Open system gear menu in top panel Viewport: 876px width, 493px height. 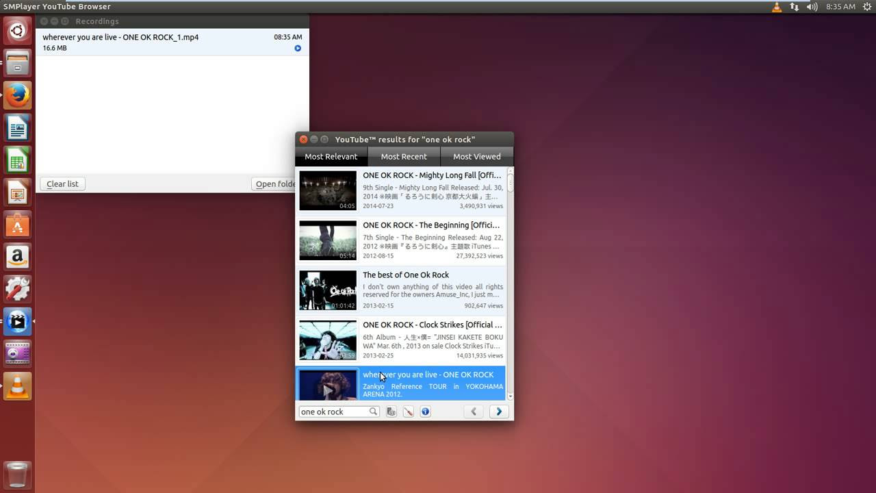(866, 7)
